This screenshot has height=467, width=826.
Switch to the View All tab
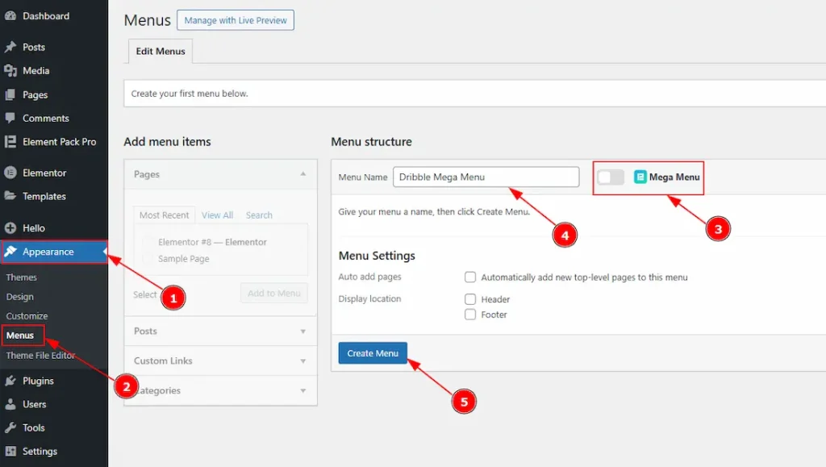click(217, 215)
